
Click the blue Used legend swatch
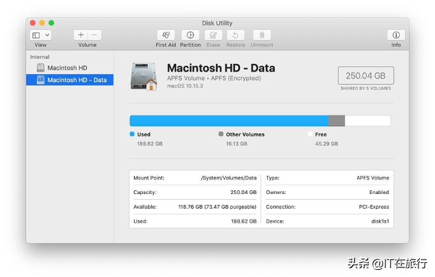pyautogui.click(x=132, y=134)
